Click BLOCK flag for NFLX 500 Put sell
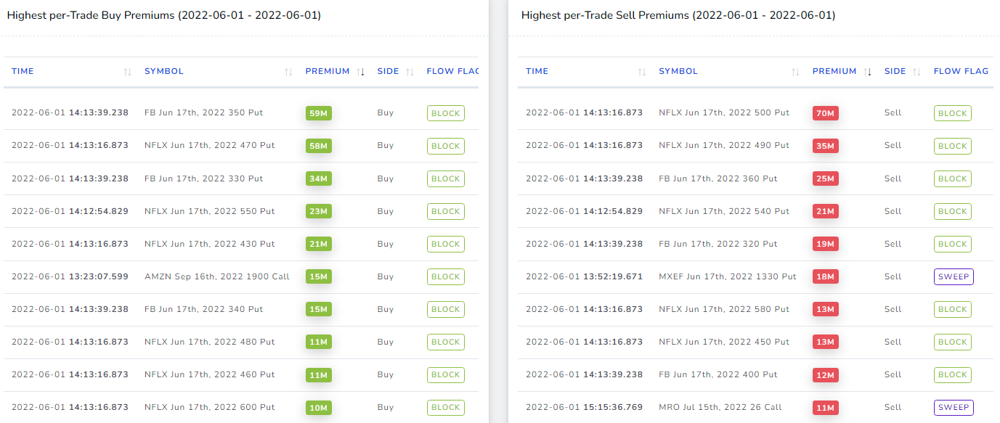 pyautogui.click(x=952, y=113)
